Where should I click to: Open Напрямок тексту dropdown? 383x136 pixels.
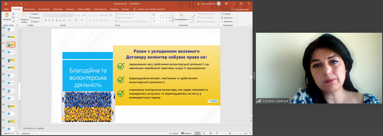(x=125, y=14)
